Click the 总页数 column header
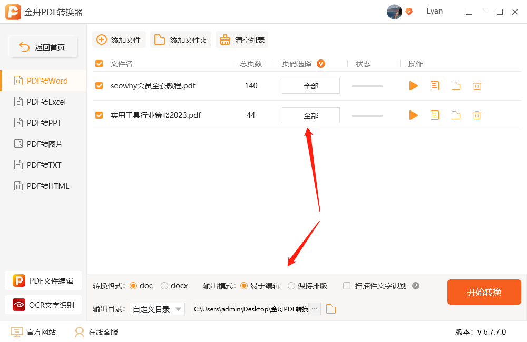The image size is (527, 342). [251, 64]
